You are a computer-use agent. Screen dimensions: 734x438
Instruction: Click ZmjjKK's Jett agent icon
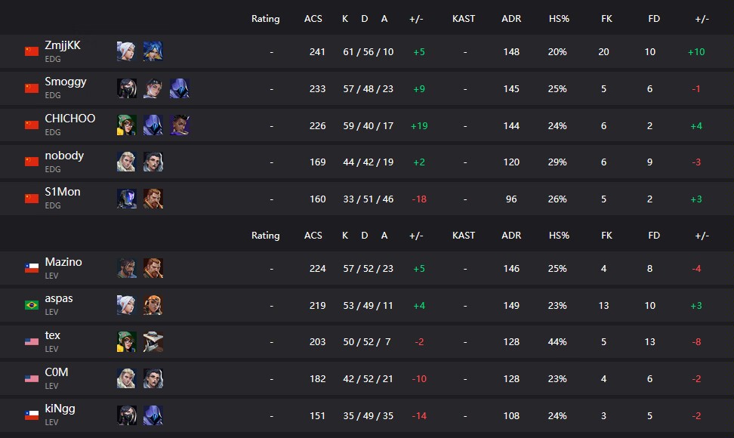(x=126, y=51)
